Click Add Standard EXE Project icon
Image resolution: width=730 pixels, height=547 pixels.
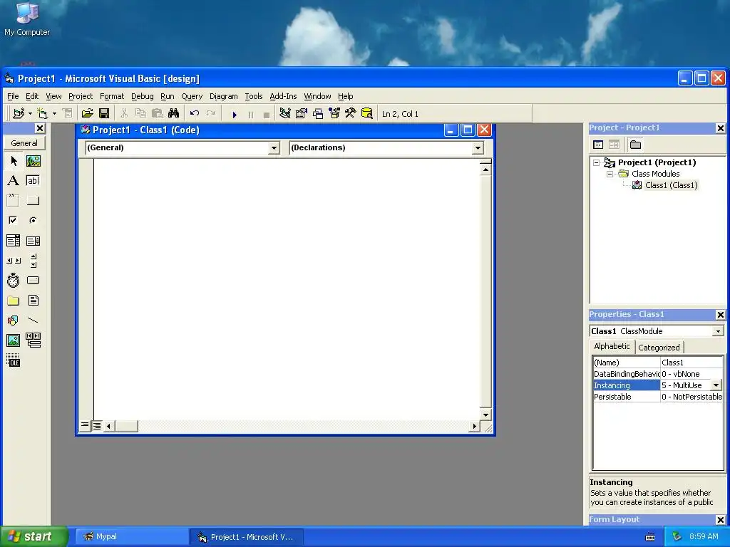19,113
